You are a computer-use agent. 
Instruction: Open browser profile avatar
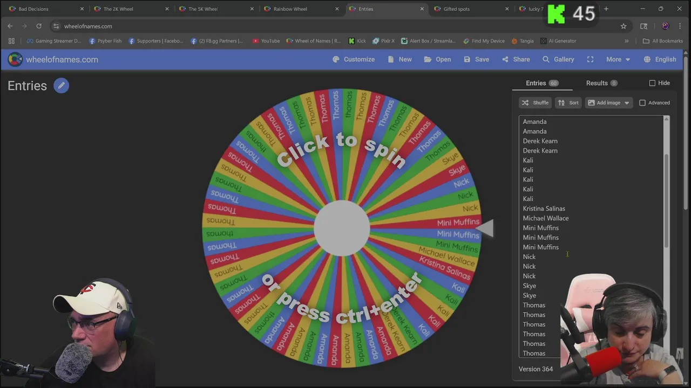(x=665, y=26)
